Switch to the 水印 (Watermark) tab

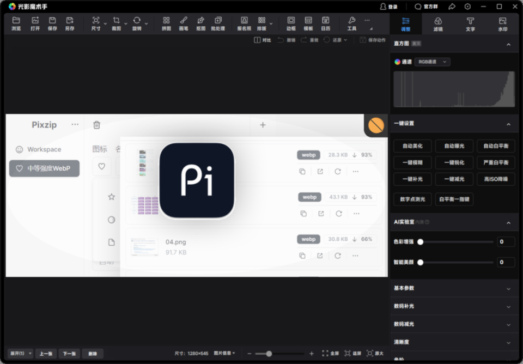[502, 24]
